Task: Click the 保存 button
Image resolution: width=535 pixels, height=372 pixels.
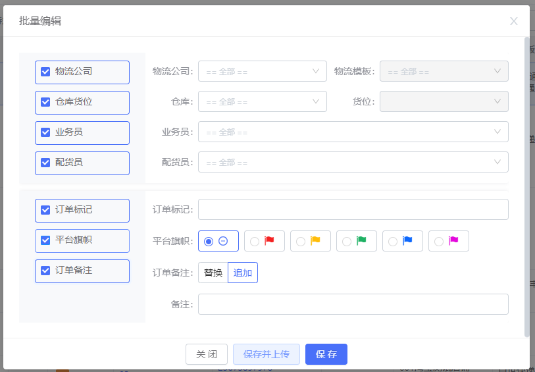Action: pyautogui.click(x=326, y=354)
